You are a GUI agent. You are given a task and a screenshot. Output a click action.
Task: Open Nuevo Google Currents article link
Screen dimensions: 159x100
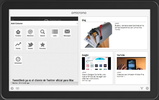pos(94,77)
